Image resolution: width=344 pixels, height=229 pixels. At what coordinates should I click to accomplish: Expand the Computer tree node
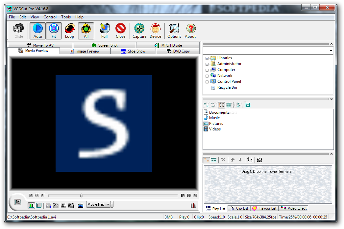pos(207,70)
